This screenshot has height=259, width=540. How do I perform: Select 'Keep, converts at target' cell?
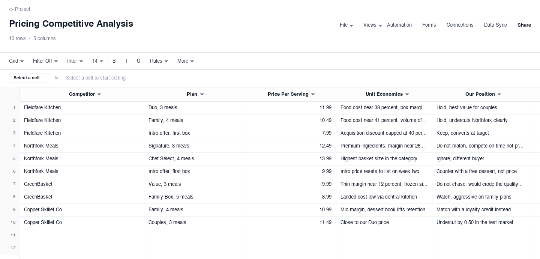[480, 133]
